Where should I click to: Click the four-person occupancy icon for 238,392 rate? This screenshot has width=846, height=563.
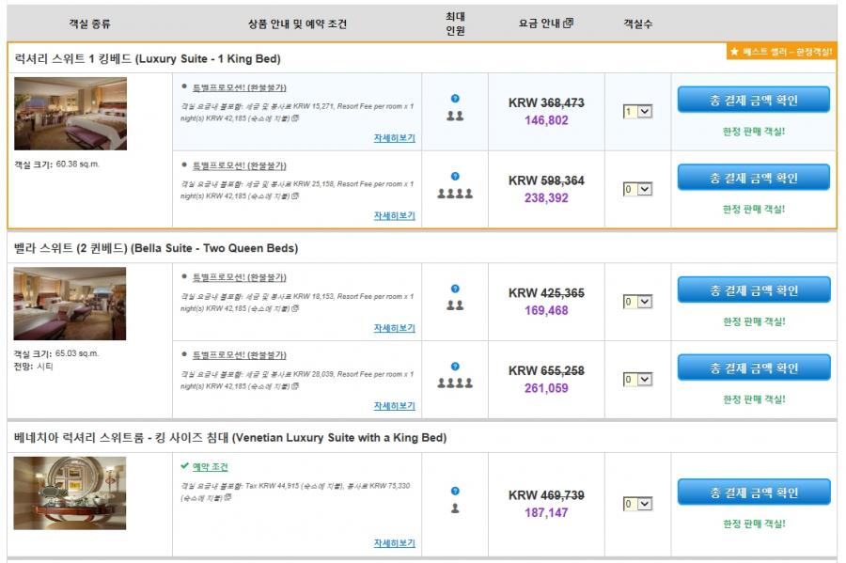455,195
